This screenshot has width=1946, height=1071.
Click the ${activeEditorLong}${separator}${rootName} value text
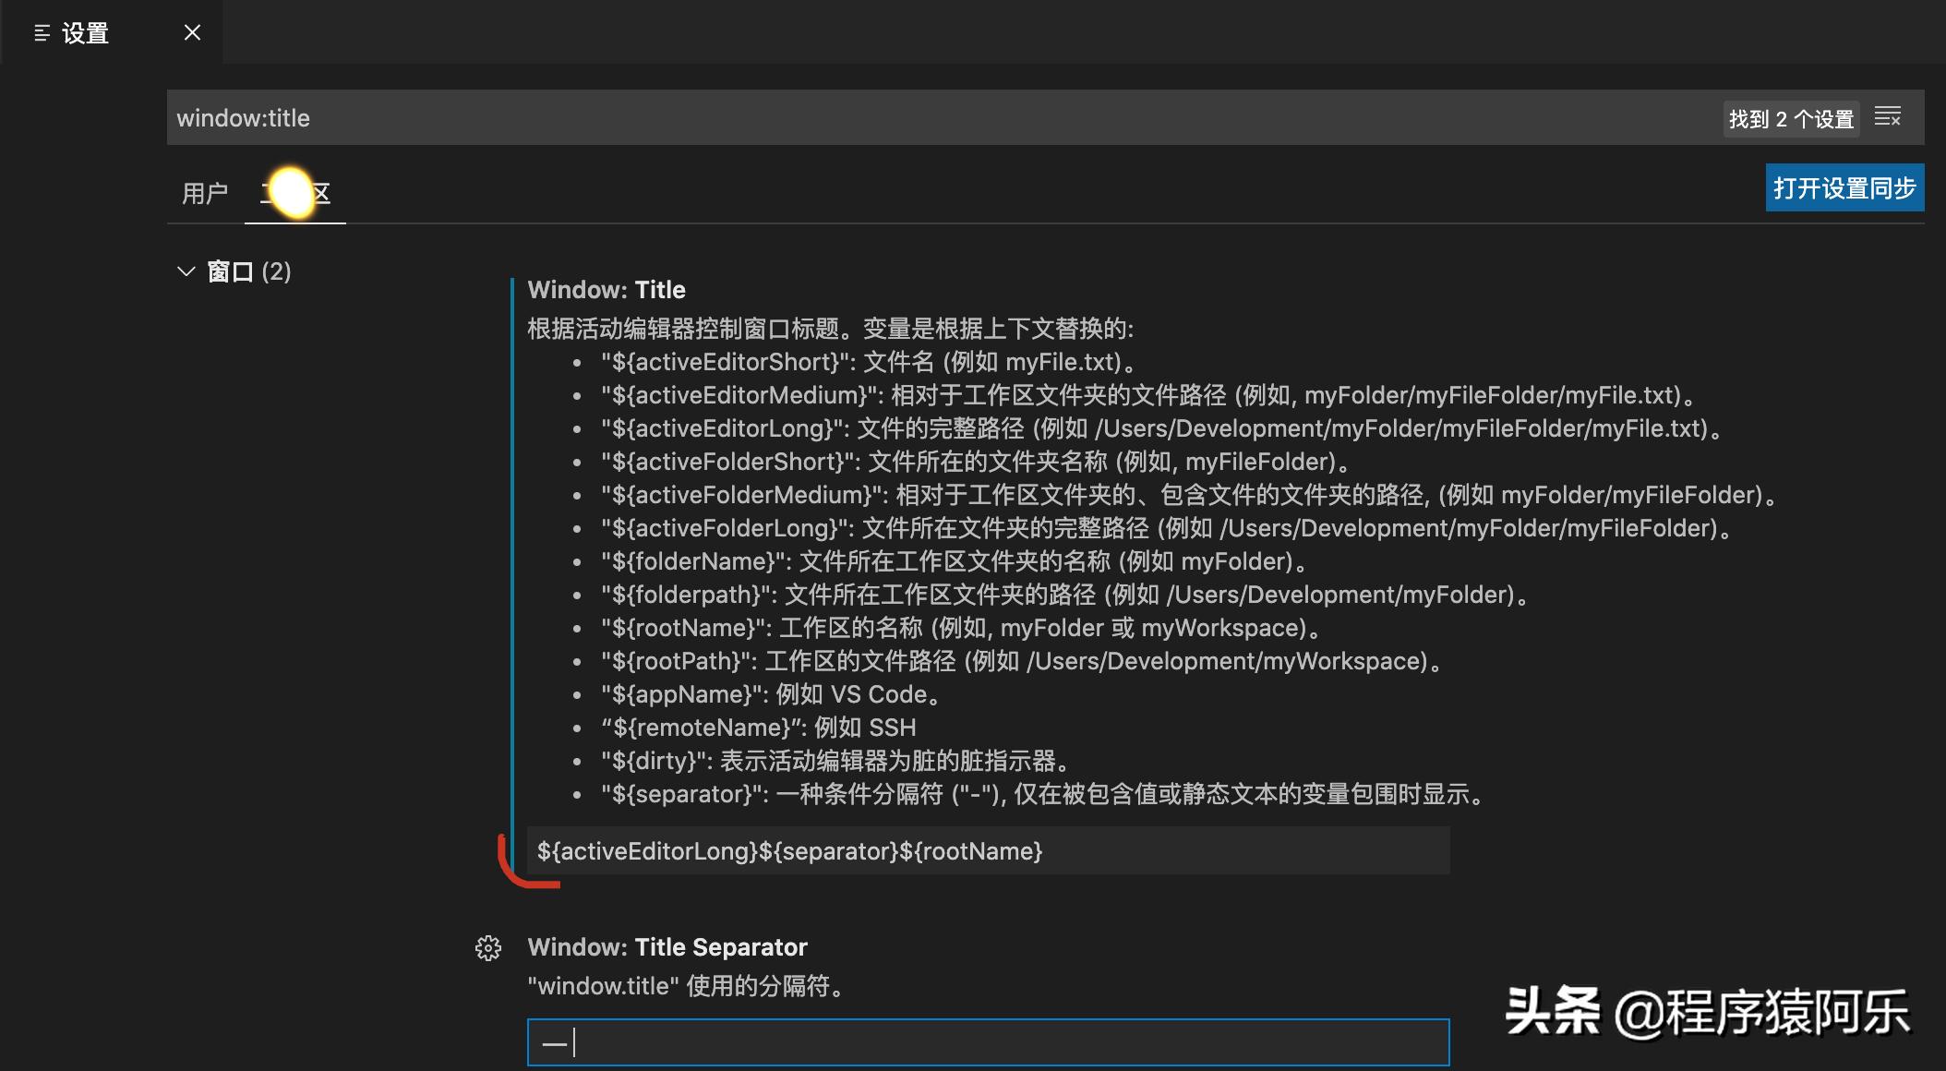[x=789, y=850]
